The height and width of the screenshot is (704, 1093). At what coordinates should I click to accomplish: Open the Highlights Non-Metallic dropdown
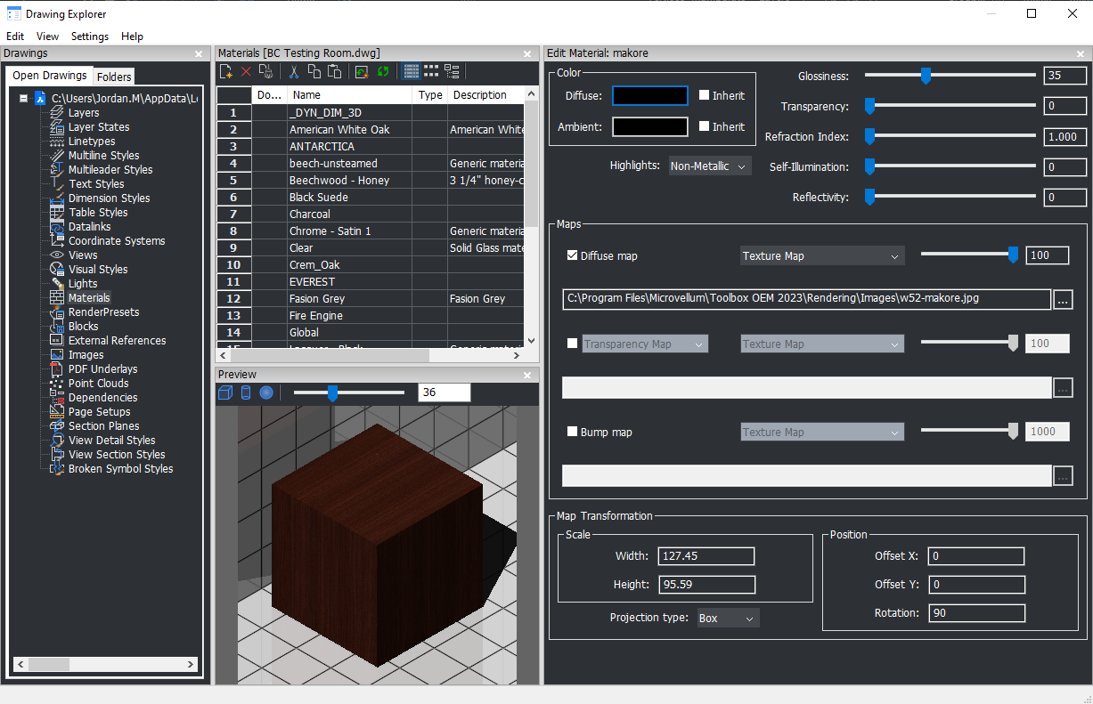710,166
